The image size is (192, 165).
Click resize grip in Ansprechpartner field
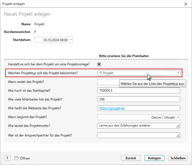pos(178,136)
